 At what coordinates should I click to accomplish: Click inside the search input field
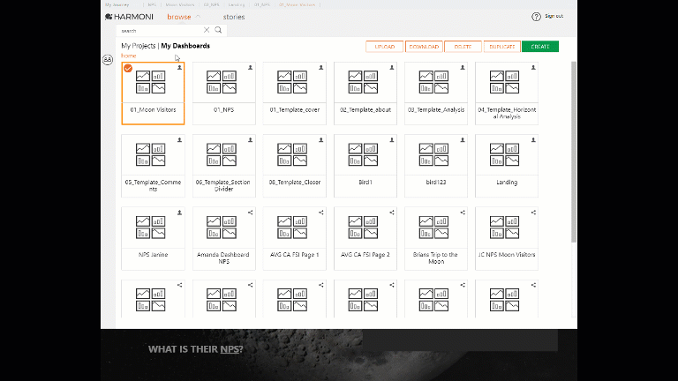(x=160, y=30)
